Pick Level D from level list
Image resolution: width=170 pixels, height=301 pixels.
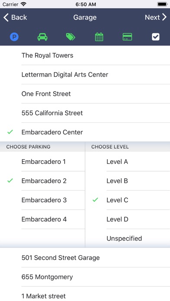pos(127,219)
